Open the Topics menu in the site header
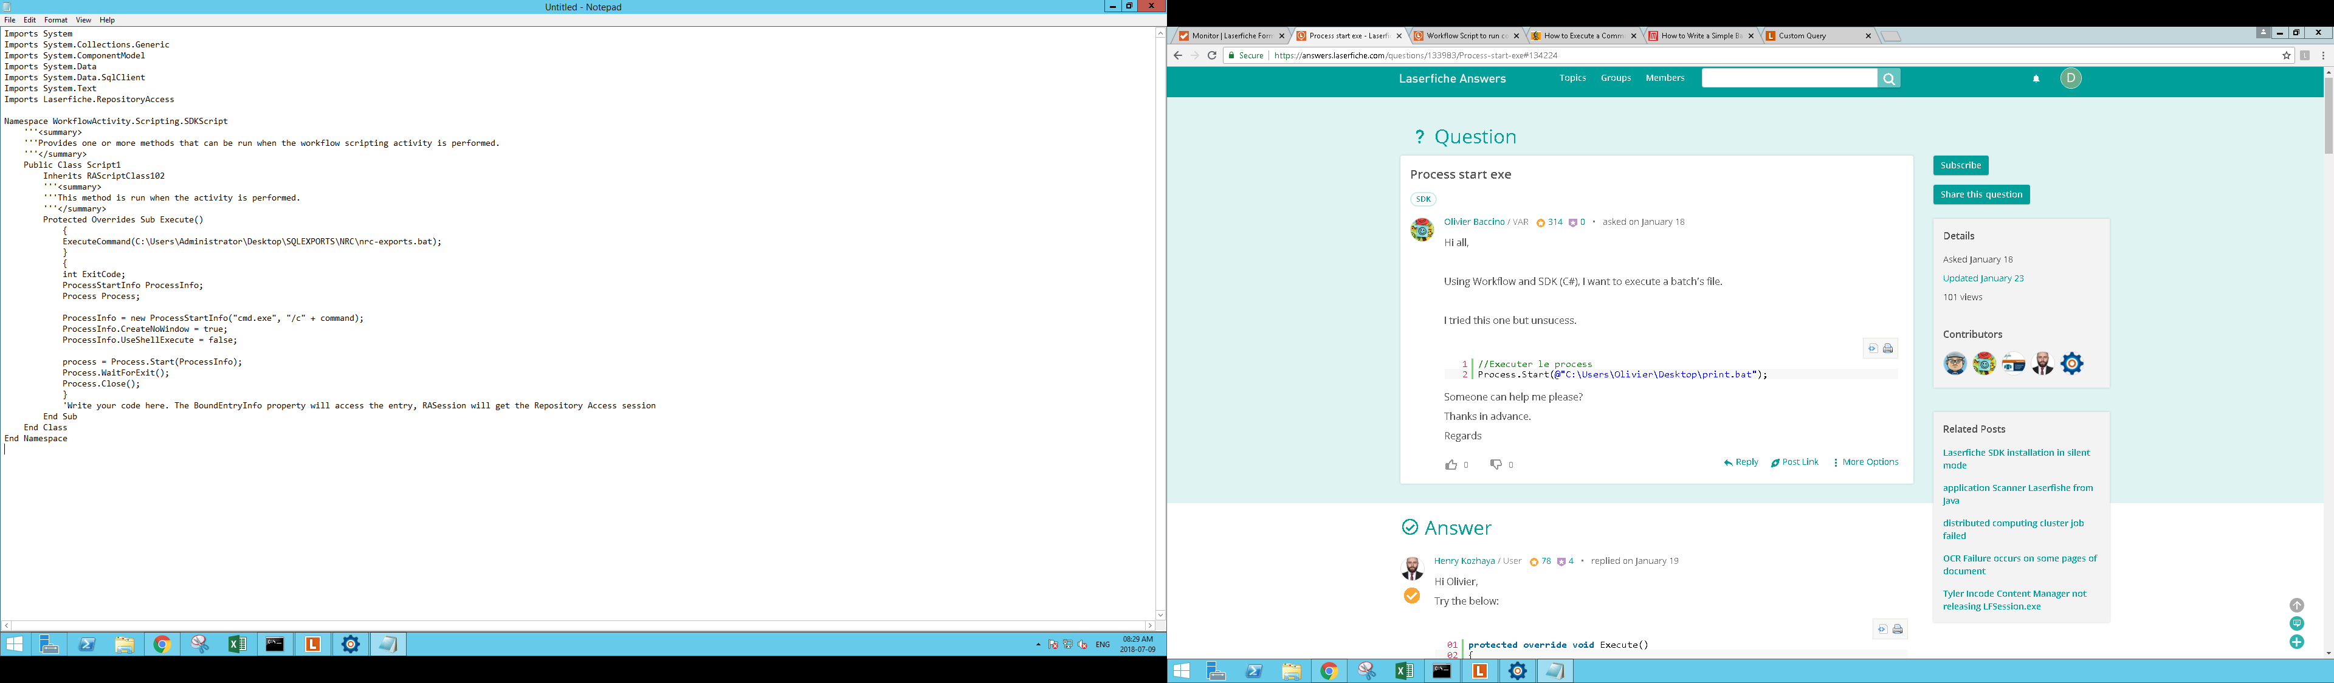Viewport: 2334px width, 683px height. [x=1572, y=78]
